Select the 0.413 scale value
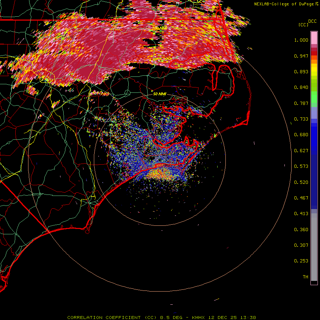320x320 pixels. (x=301, y=214)
